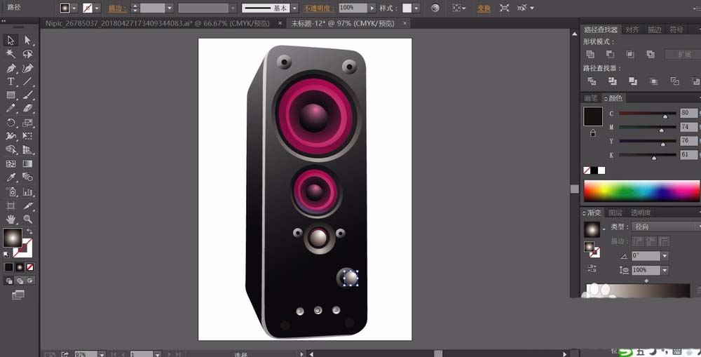Select the Hand tool
701x357 pixels.
tap(11, 220)
